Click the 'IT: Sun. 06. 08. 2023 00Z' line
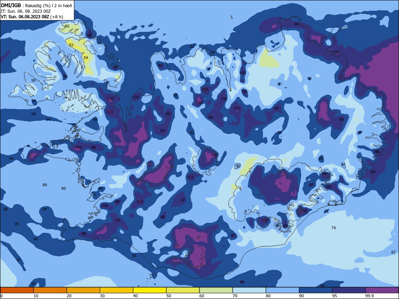This screenshot has width=399, height=299. 26,11
